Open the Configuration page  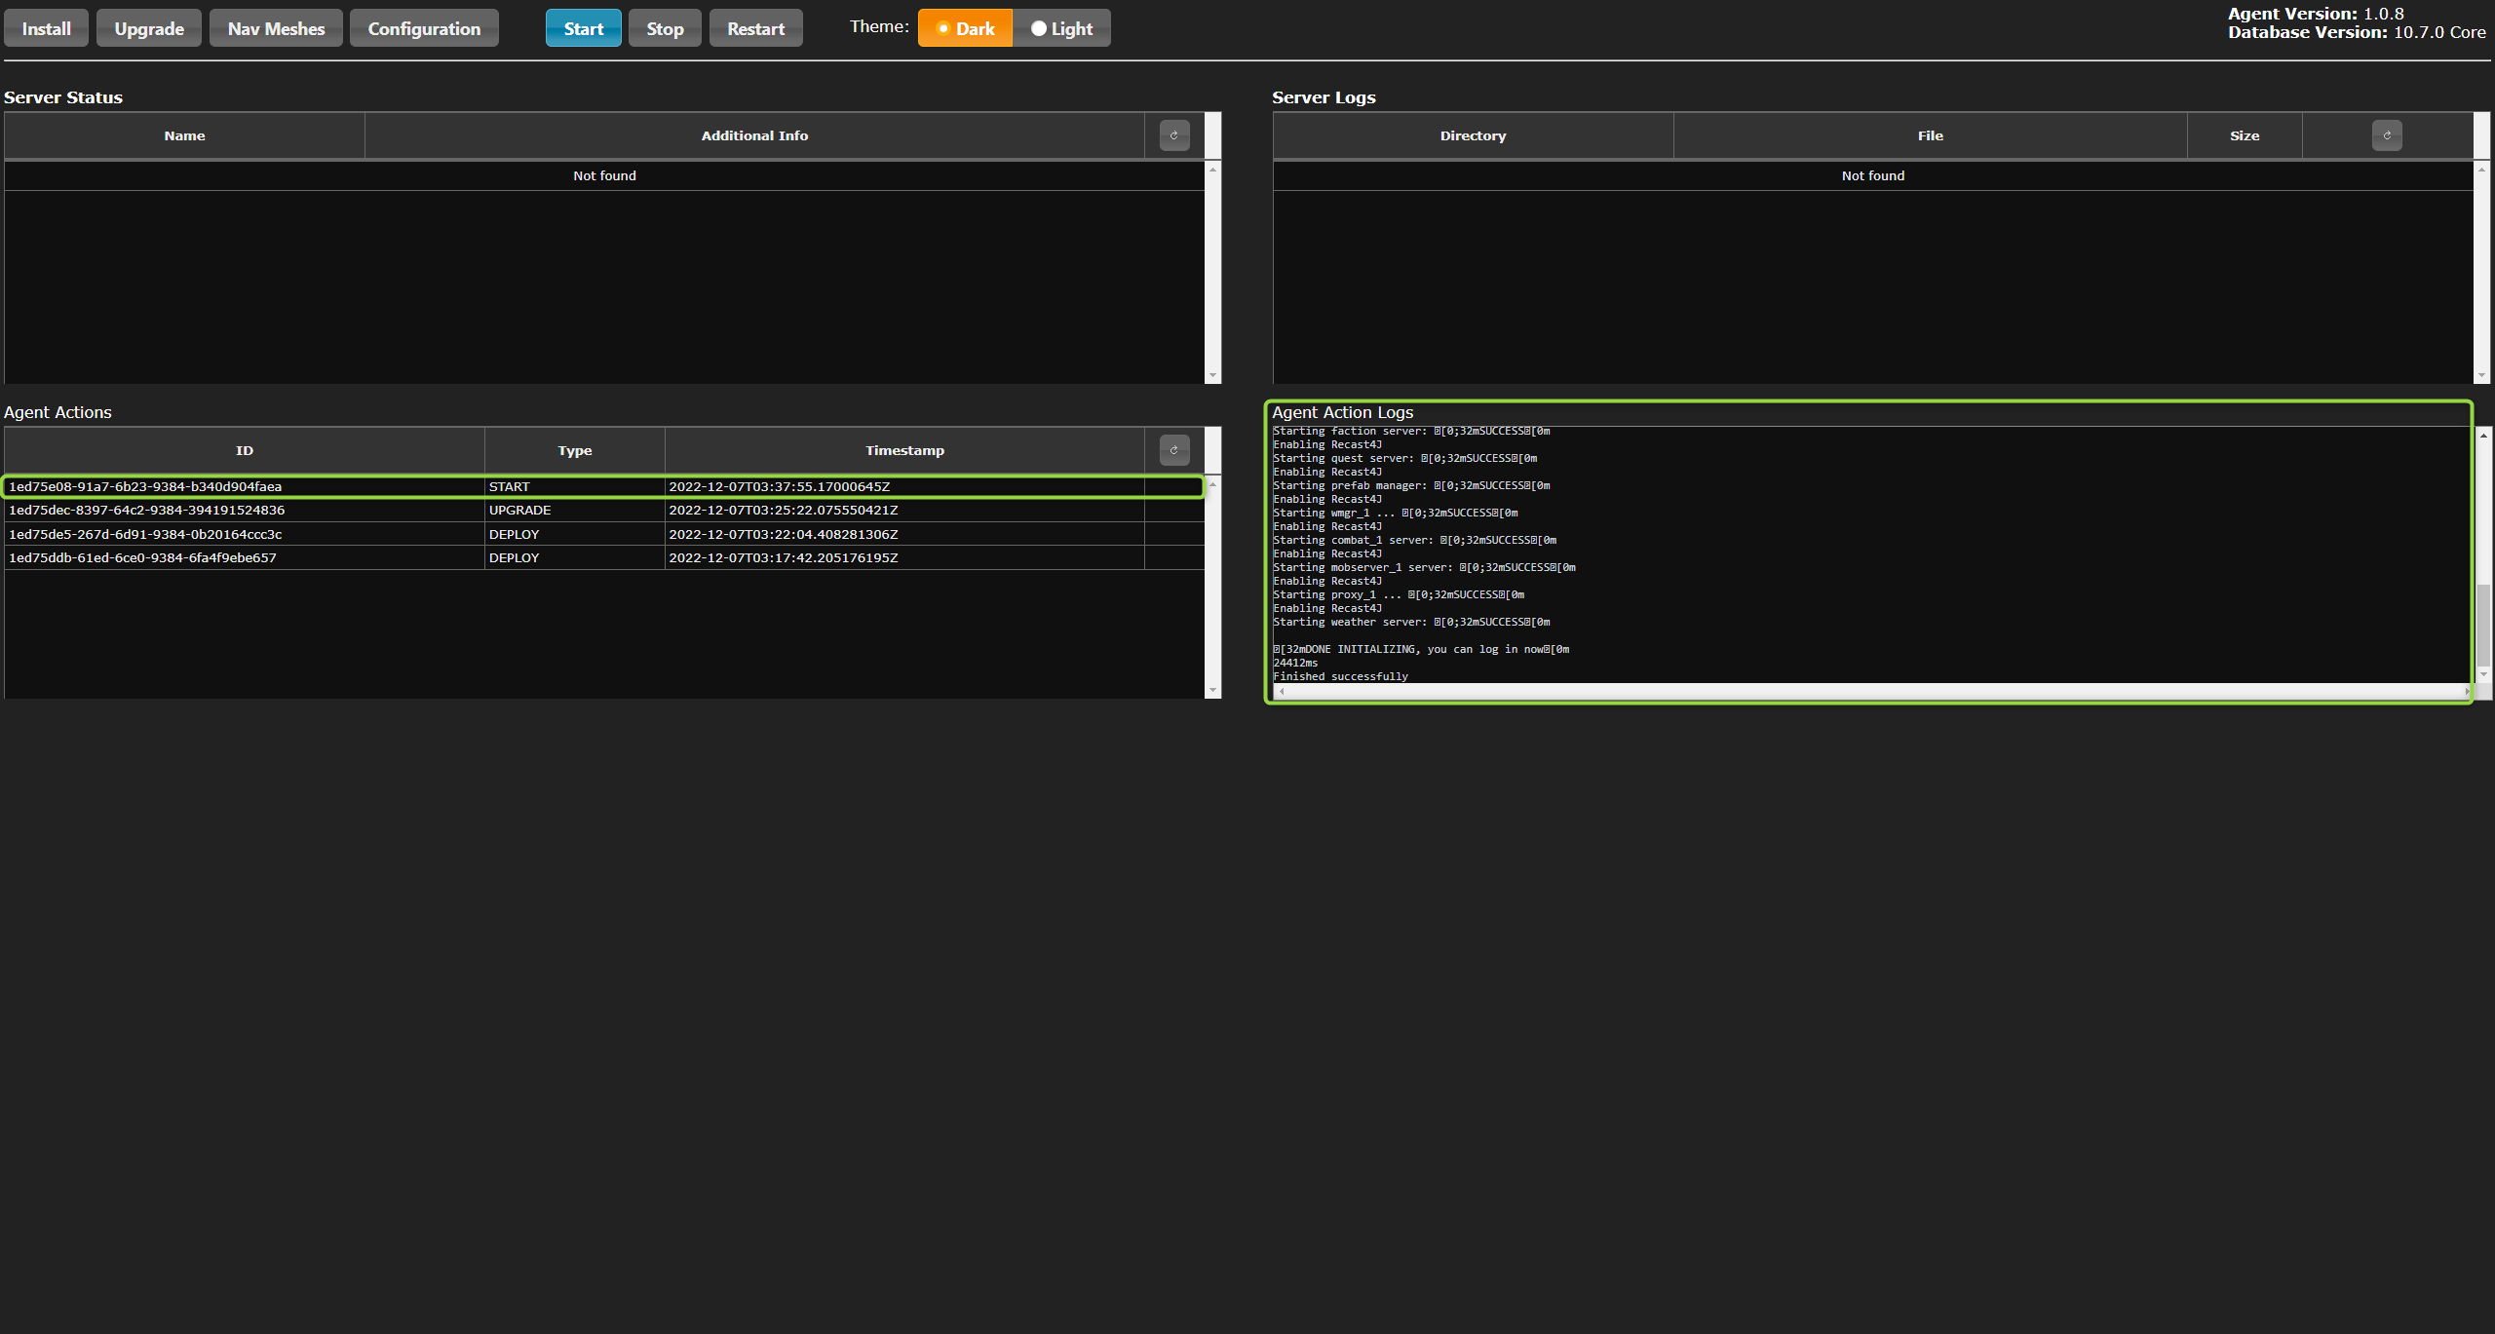pos(424,28)
